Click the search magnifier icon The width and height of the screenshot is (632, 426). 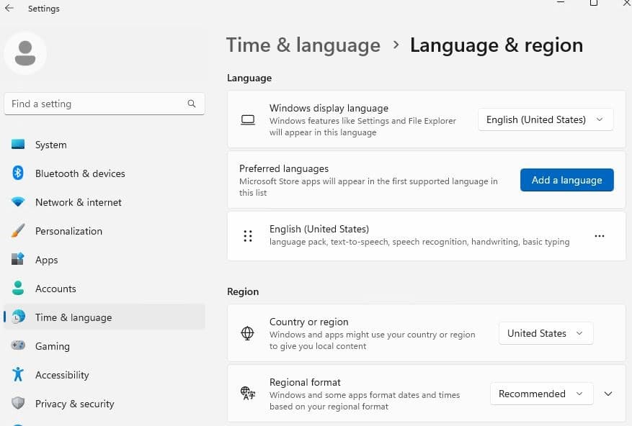pyautogui.click(x=192, y=104)
